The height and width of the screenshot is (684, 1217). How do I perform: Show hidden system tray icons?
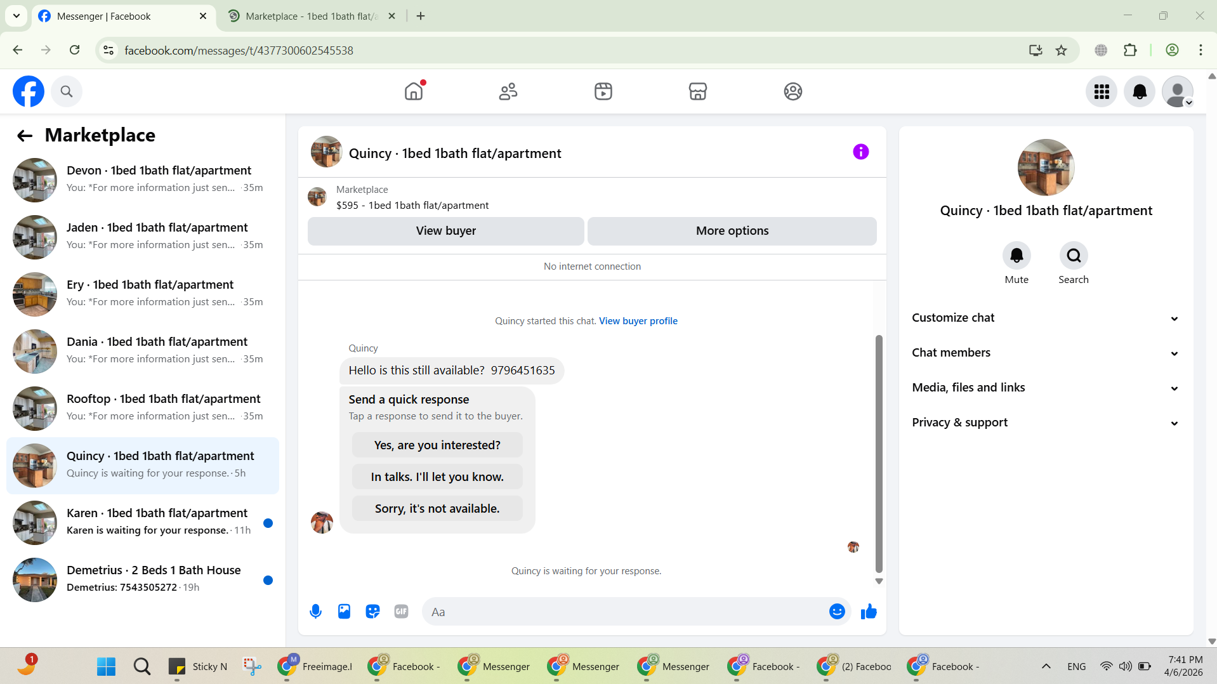[x=1046, y=666]
